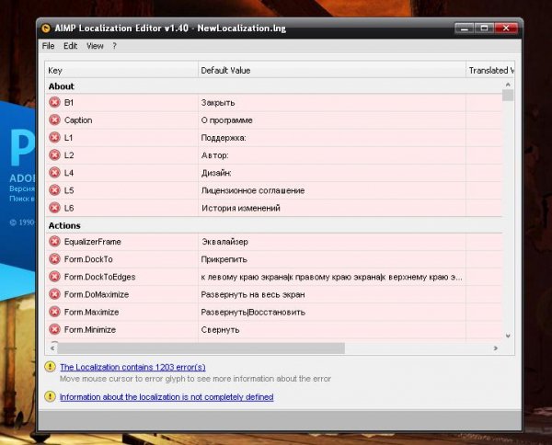Screen dimensions: 552x445
Task: Click the default value 'О программе'
Action: pos(226,120)
